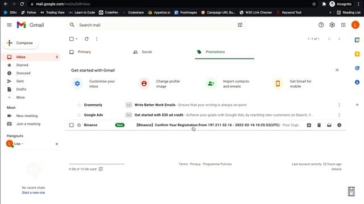This screenshot has width=364, height=204.
Task: Click Customise your inbox card
Action: coord(94,84)
